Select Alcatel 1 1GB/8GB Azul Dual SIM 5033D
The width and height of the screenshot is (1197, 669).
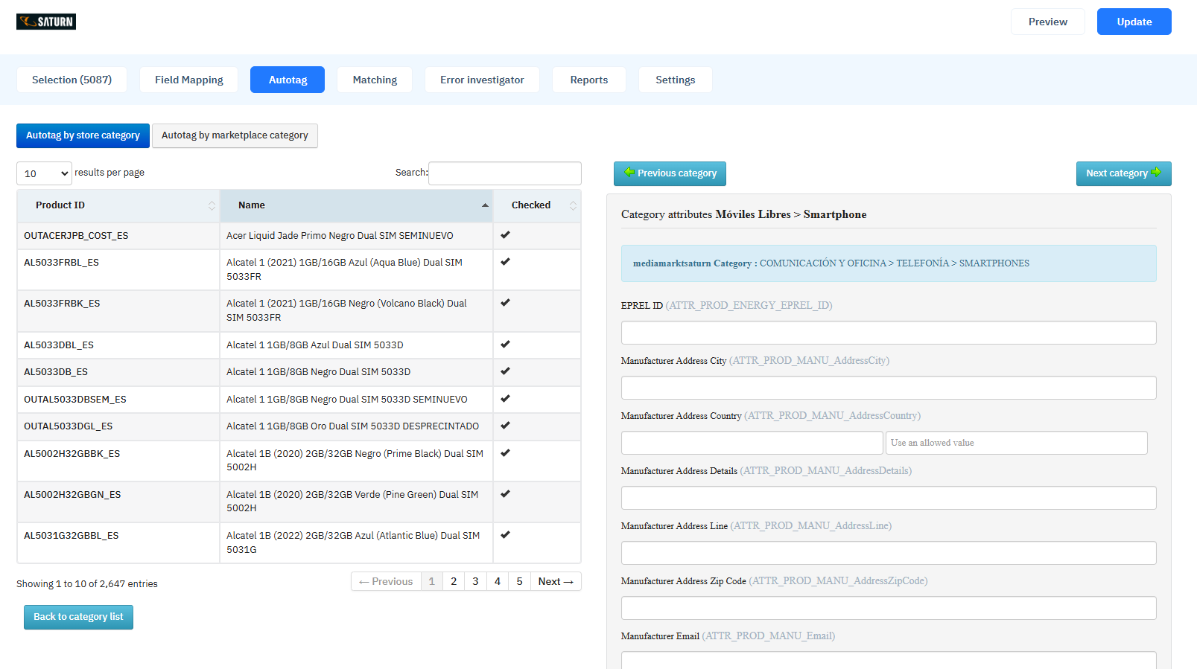[315, 345]
